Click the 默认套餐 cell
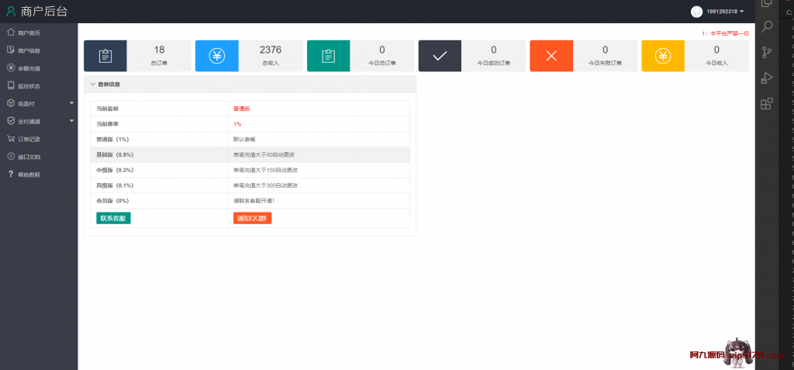The image size is (794, 370). point(319,140)
